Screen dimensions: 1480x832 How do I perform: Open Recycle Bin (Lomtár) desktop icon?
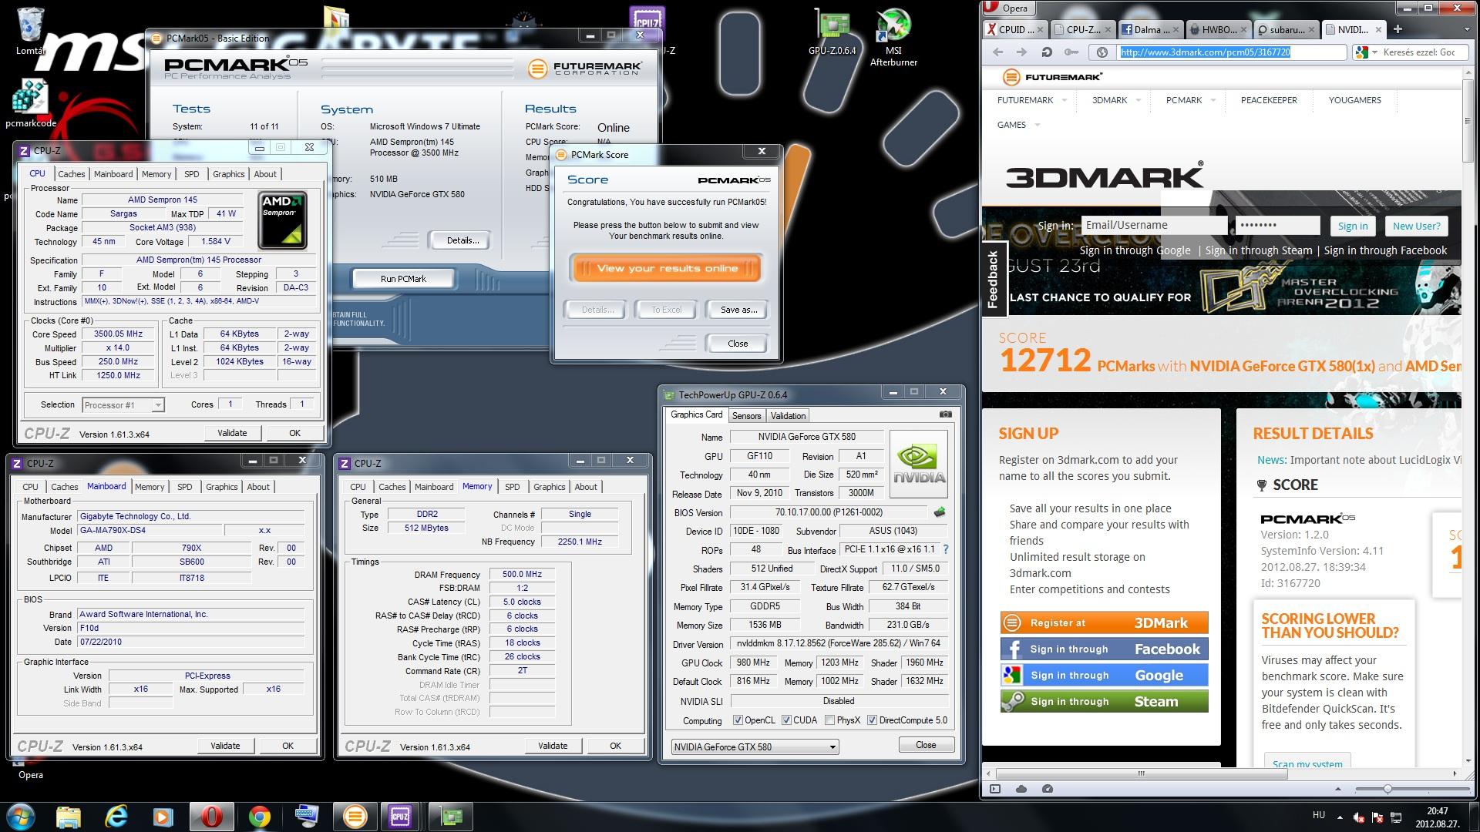point(30,32)
